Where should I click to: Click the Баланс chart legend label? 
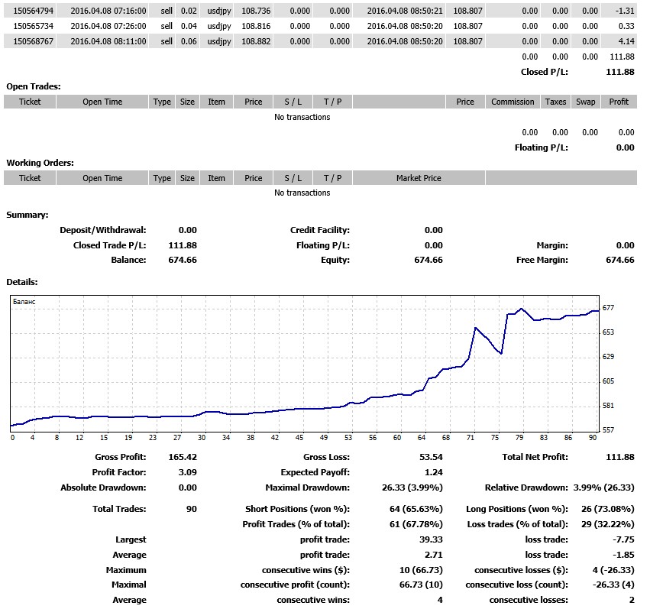coord(24,301)
